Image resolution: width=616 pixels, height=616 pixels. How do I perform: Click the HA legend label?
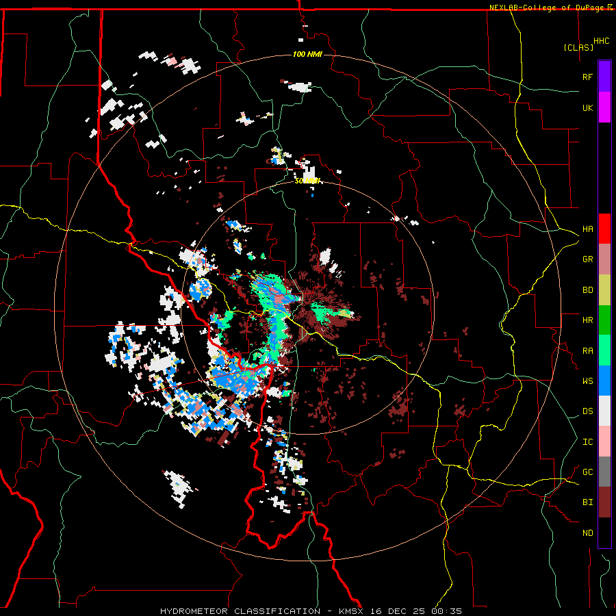587,229
